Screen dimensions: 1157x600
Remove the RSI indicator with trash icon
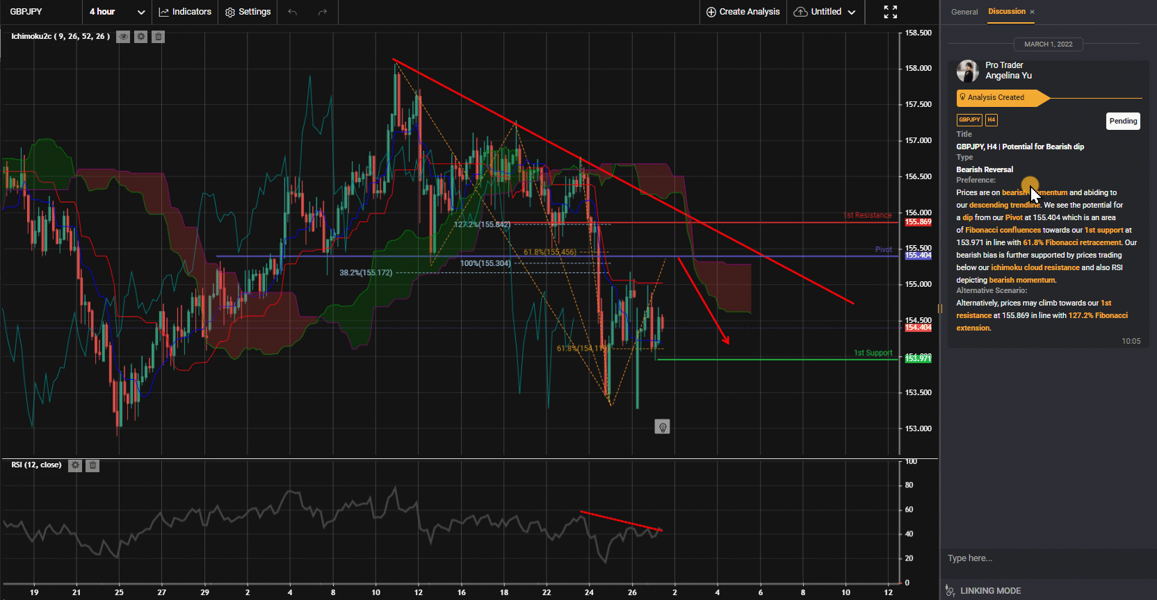92,465
